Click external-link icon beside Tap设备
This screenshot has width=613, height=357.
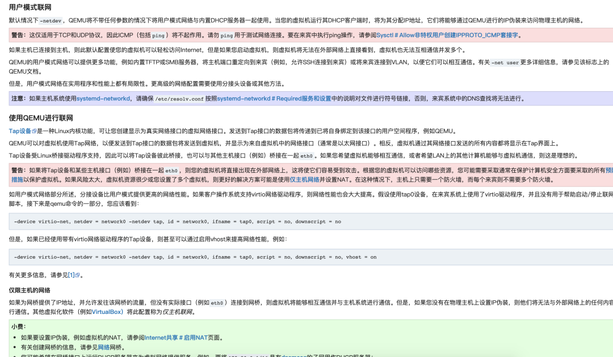click(x=35, y=131)
